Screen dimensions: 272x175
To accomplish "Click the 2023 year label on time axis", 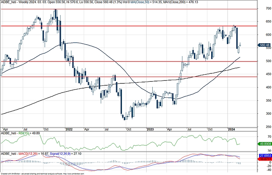I will [x=150, y=129].
